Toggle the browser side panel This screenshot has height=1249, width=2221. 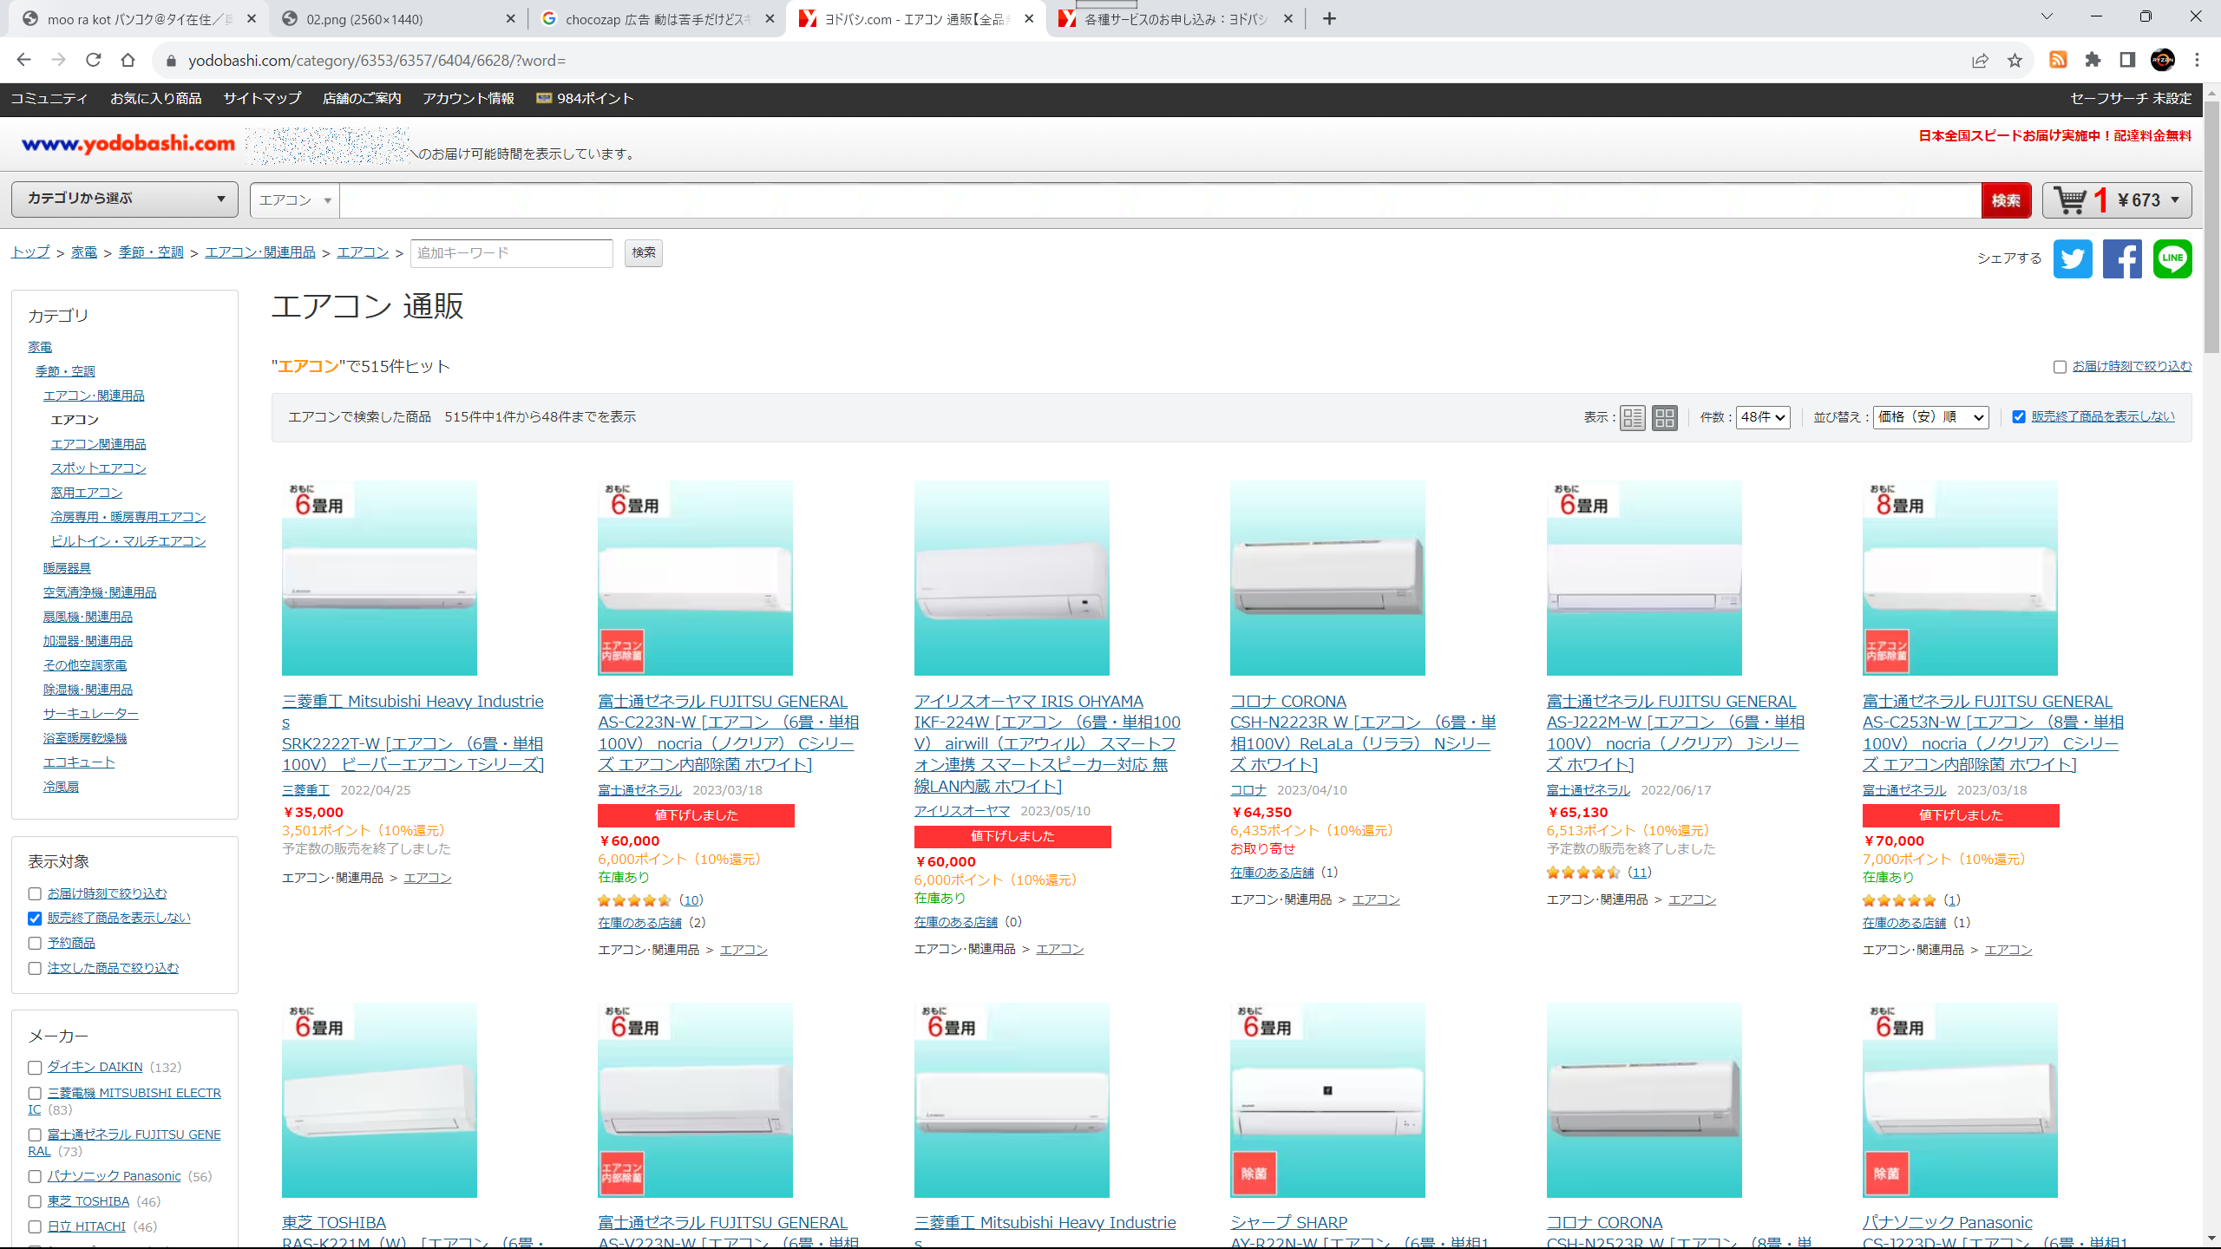point(2127,60)
